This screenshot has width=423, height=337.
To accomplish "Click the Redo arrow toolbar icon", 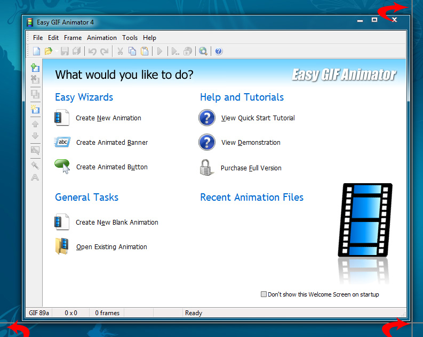I will tap(104, 51).
